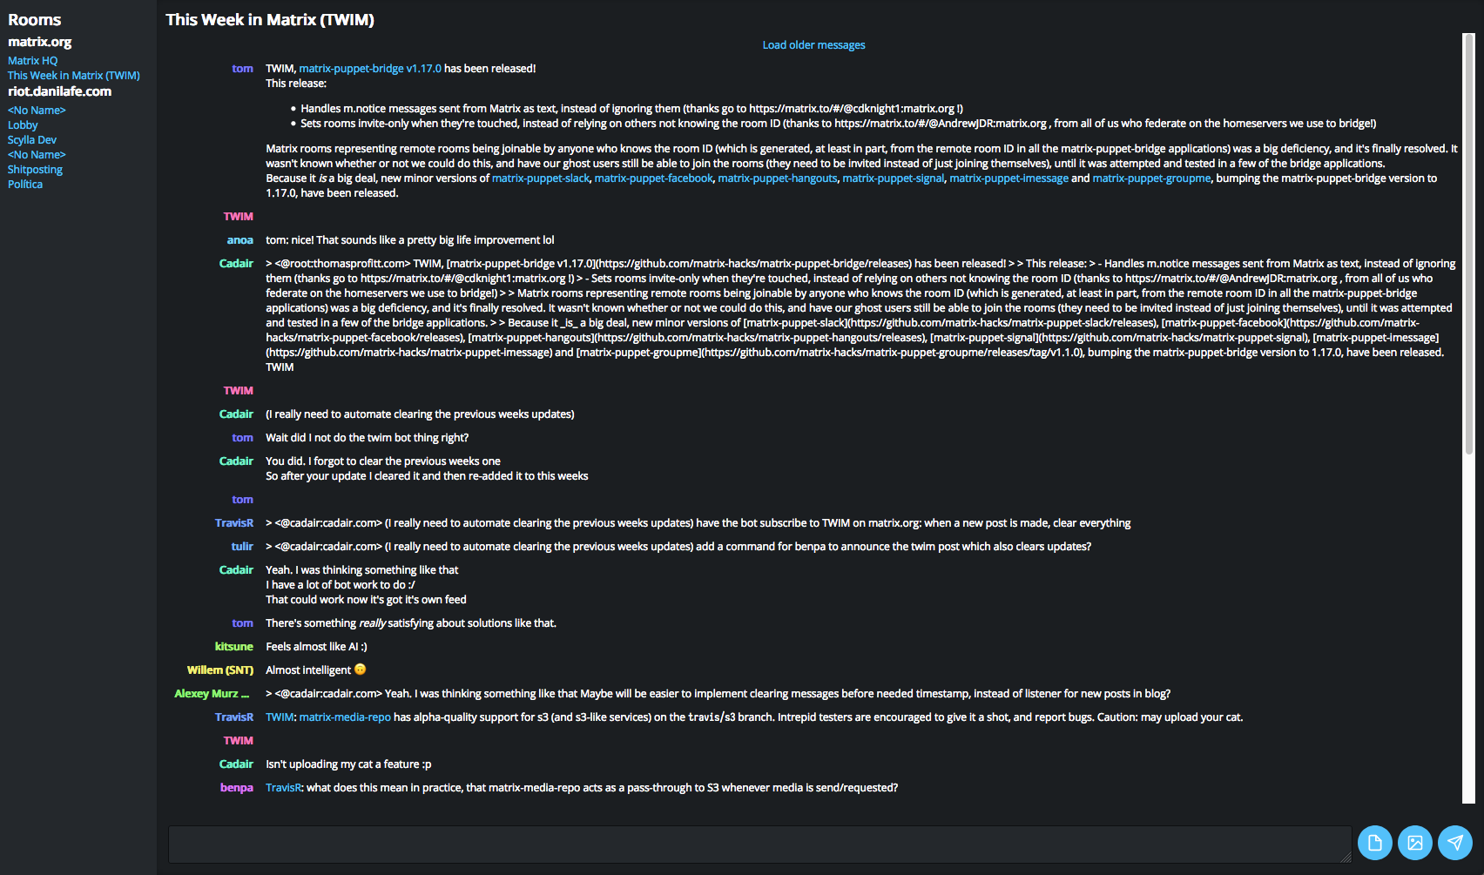Viewport: 1484px width, 875px height.
Task: Load older messages in the room
Action: 813,45
